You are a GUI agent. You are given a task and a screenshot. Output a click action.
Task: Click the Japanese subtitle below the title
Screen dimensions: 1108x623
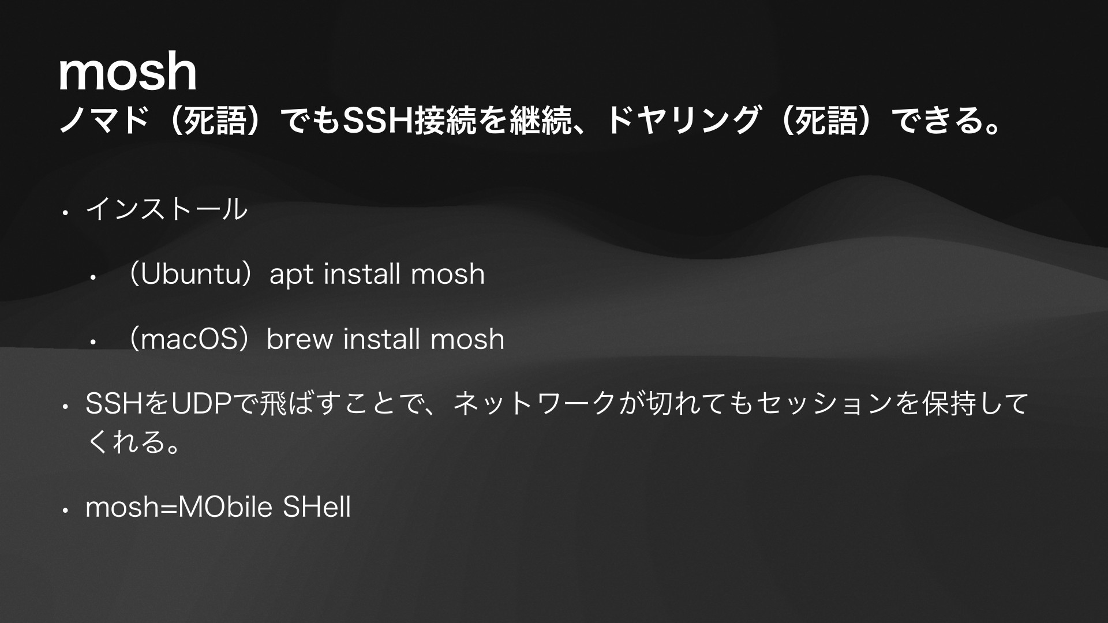point(530,121)
